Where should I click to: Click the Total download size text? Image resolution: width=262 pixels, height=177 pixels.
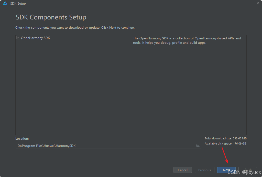226,138
